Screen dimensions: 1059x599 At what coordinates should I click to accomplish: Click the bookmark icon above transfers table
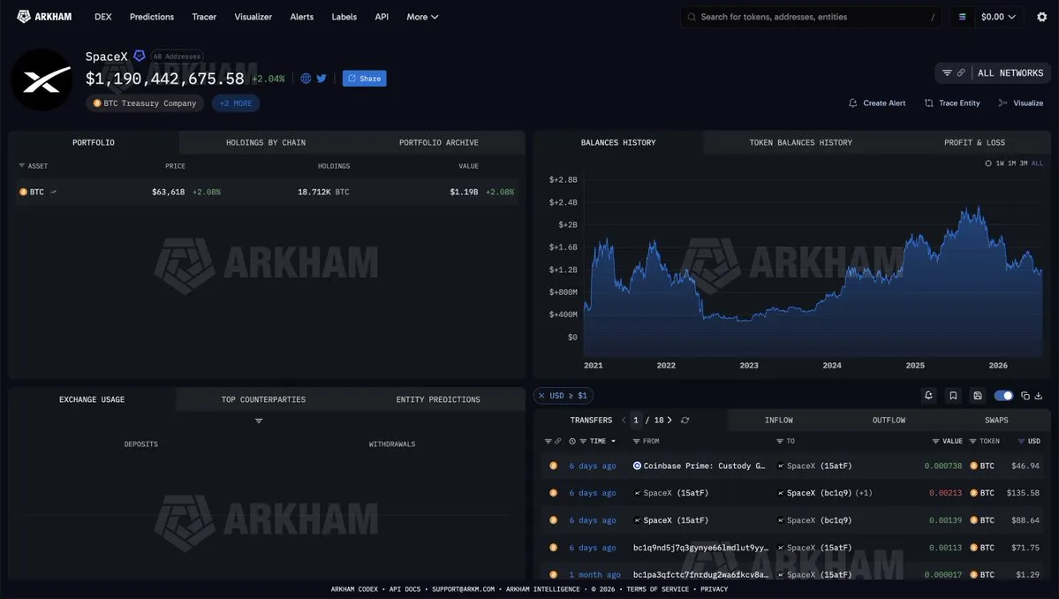[x=953, y=396]
